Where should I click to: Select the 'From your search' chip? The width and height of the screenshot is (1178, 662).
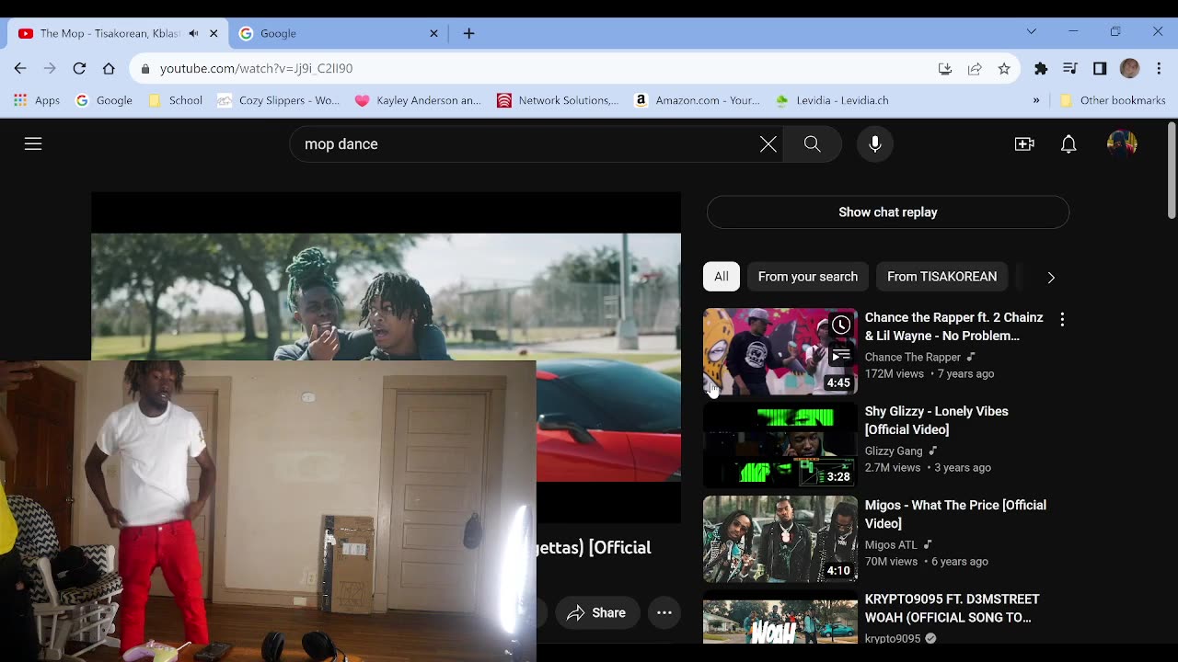tap(808, 277)
